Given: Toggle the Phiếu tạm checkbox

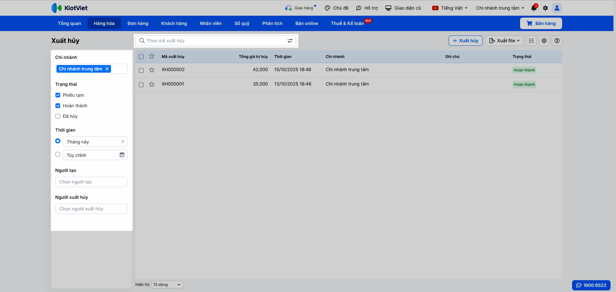Looking at the screenshot, I should click(x=58, y=95).
